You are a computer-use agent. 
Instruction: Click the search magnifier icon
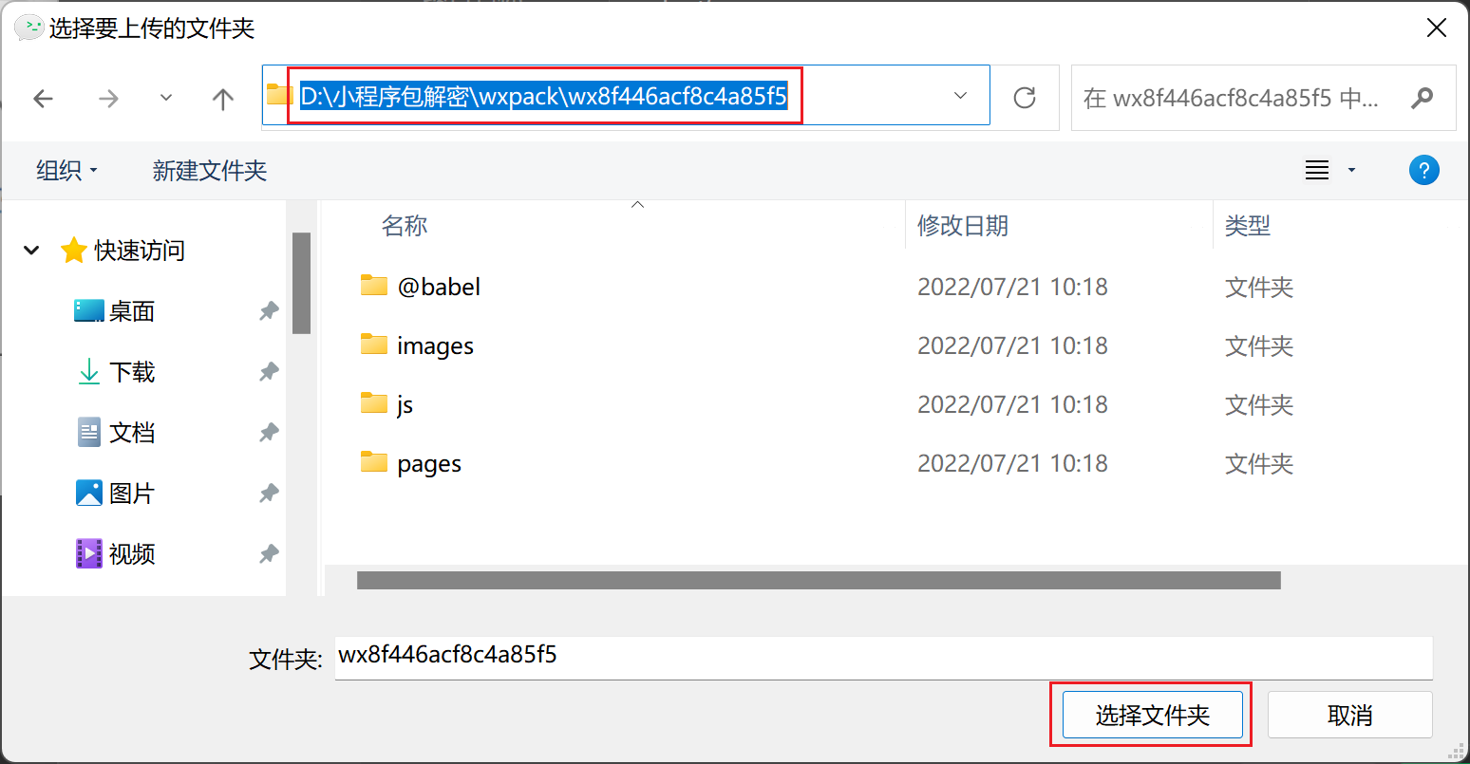1422,97
